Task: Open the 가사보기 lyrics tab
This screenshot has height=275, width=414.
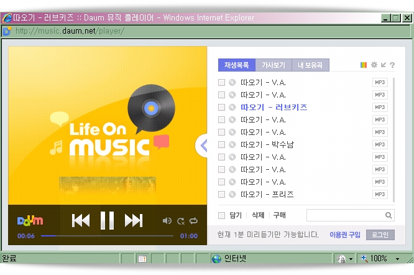Action: click(x=274, y=65)
